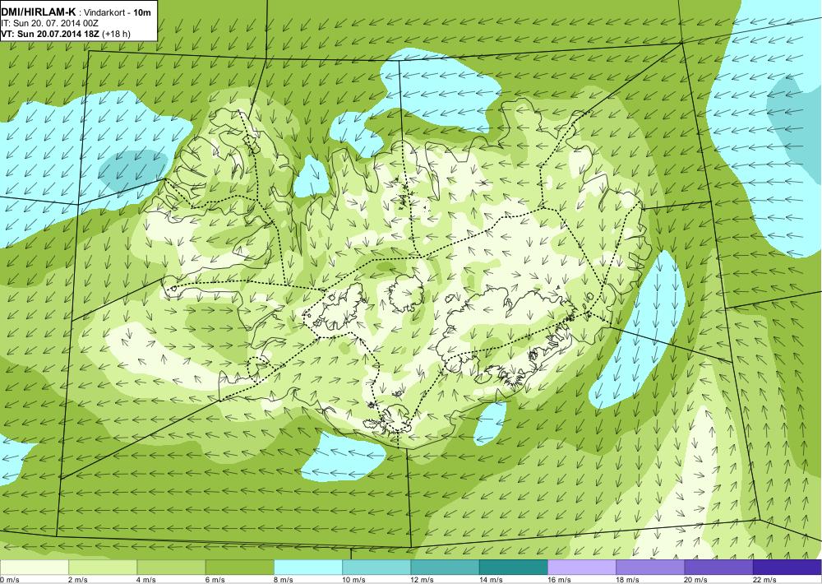Click the pale yellow 0–2 m/s legend swatch

click(x=35, y=568)
